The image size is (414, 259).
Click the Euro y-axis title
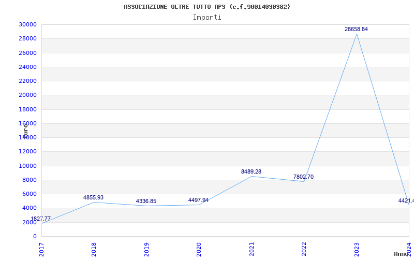(25, 131)
